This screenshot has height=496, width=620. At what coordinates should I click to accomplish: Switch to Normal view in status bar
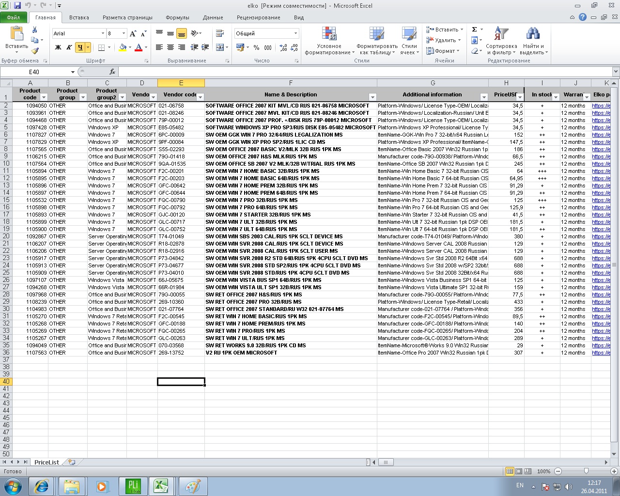click(510, 471)
